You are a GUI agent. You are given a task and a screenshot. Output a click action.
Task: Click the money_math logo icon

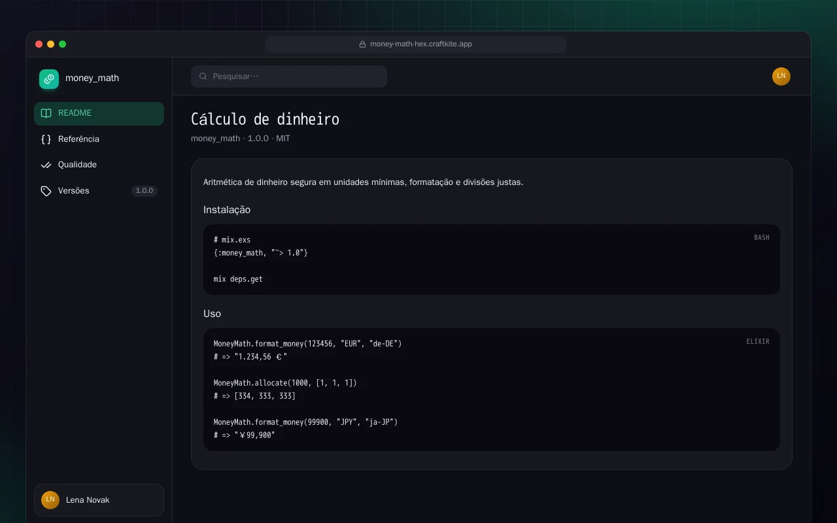coord(49,79)
